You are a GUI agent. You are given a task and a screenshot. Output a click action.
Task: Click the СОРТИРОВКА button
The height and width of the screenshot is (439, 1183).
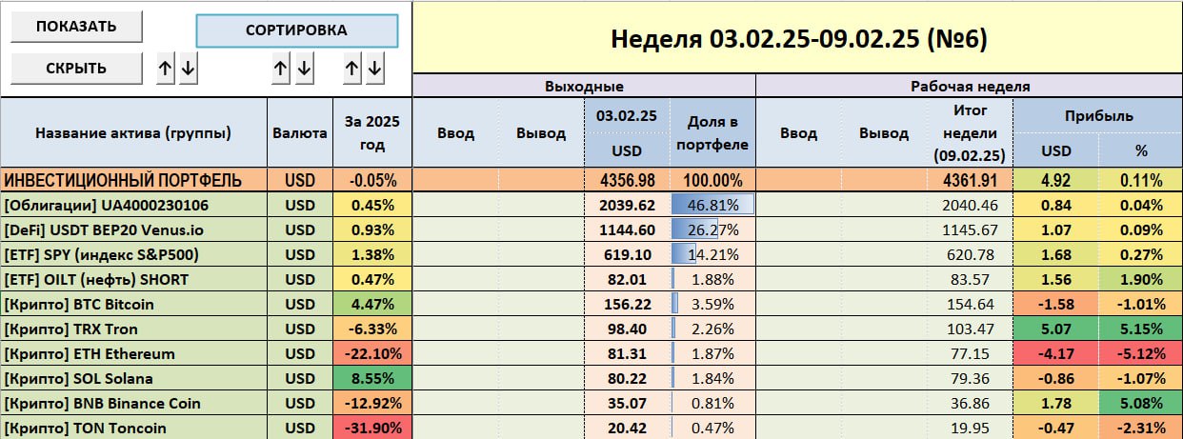pyautogui.click(x=296, y=30)
